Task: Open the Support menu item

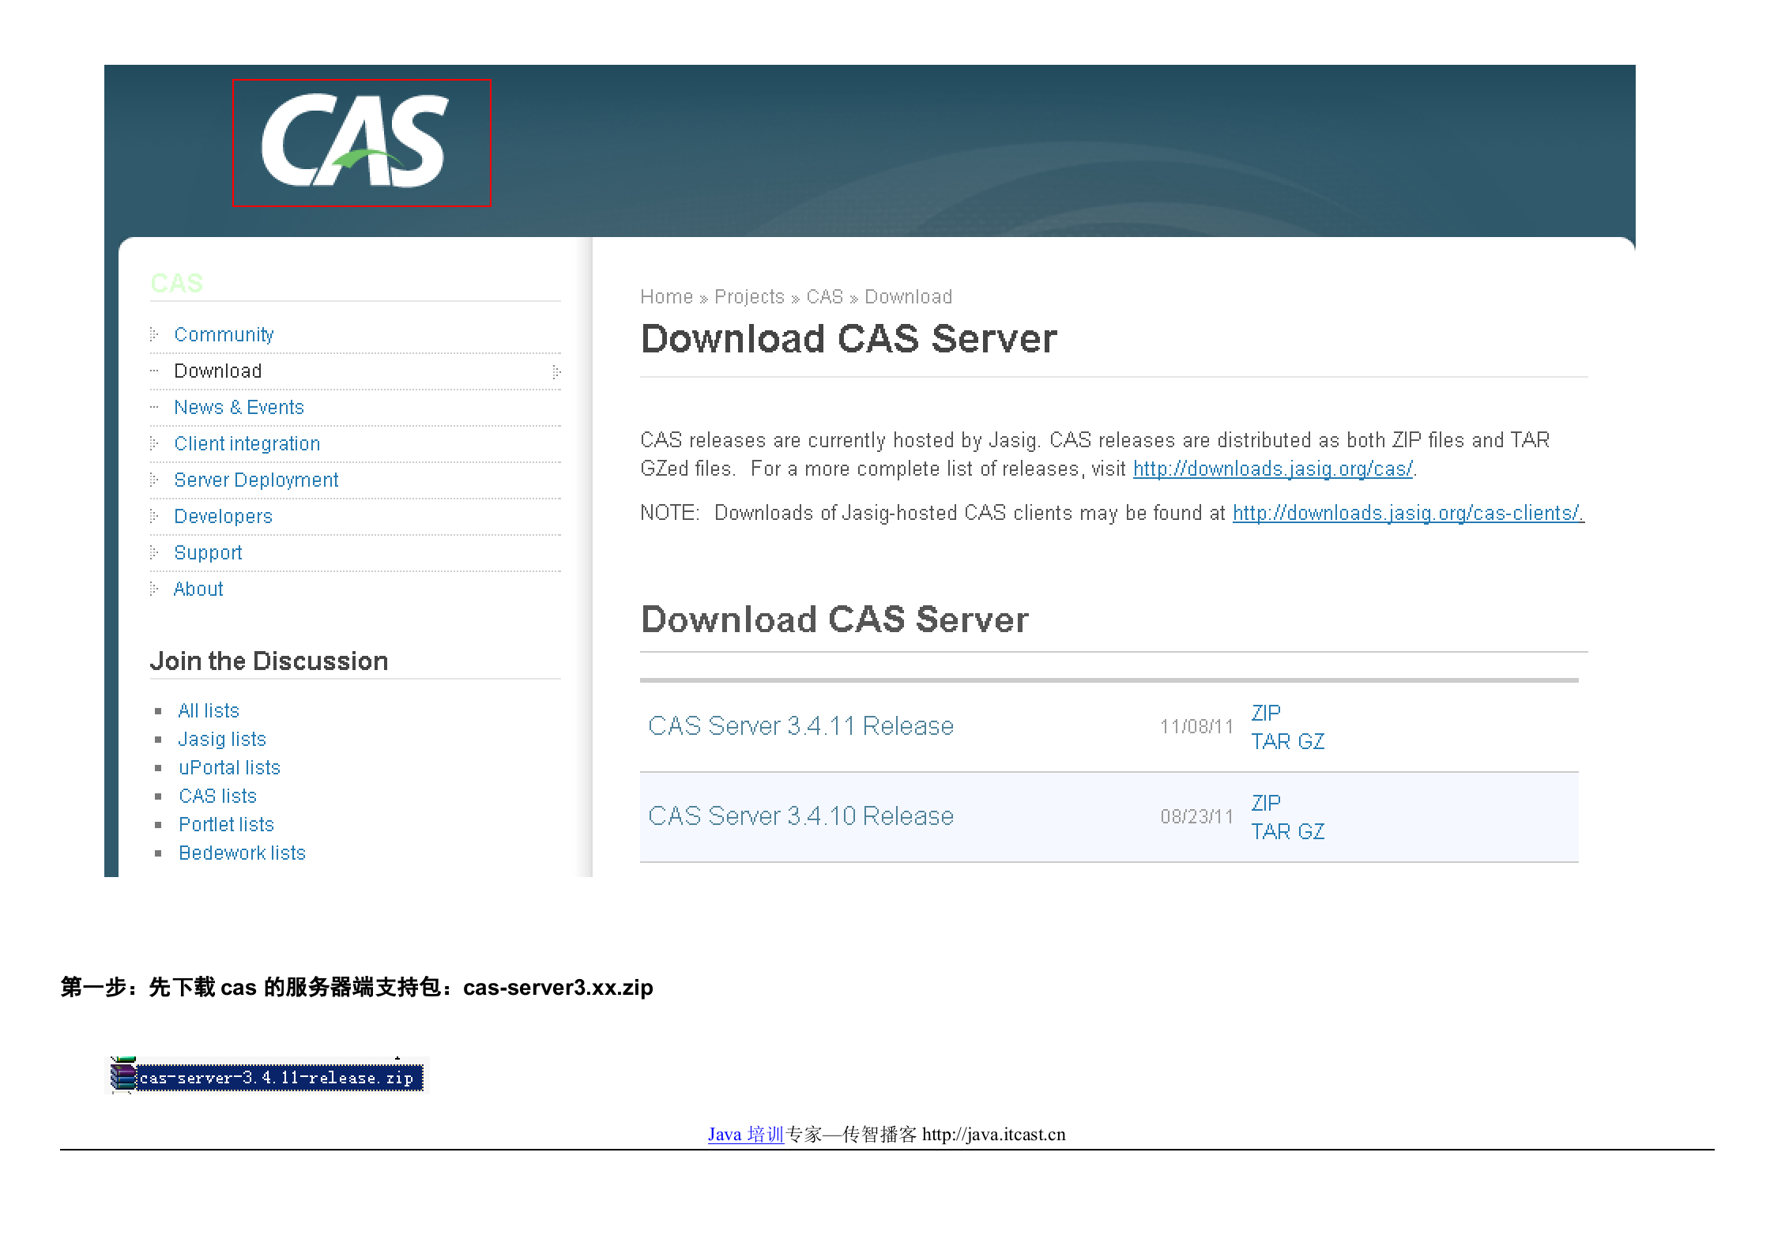Action: [208, 552]
